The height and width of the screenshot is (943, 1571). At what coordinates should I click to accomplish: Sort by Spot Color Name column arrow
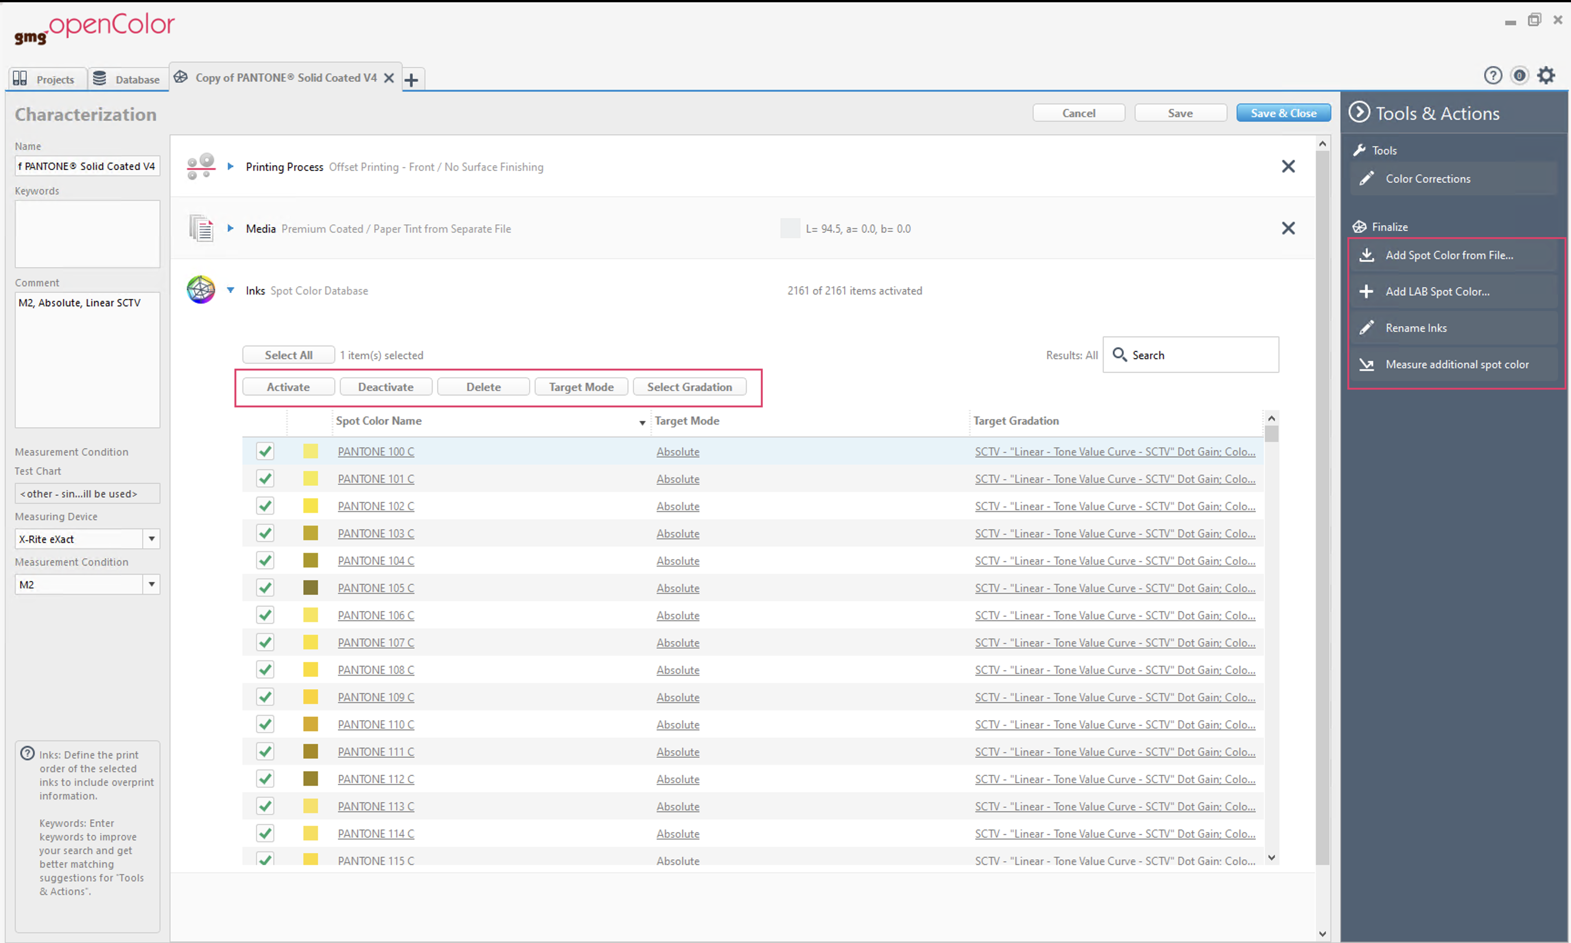[x=642, y=422]
